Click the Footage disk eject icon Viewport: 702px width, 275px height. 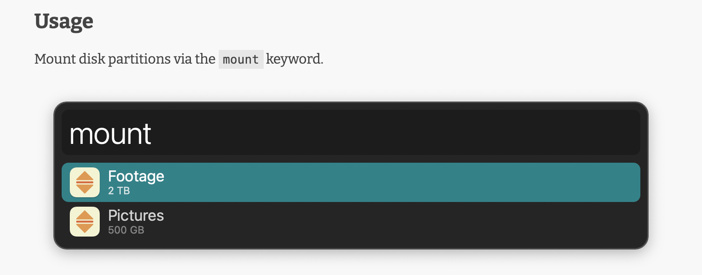[x=85, y=182]
